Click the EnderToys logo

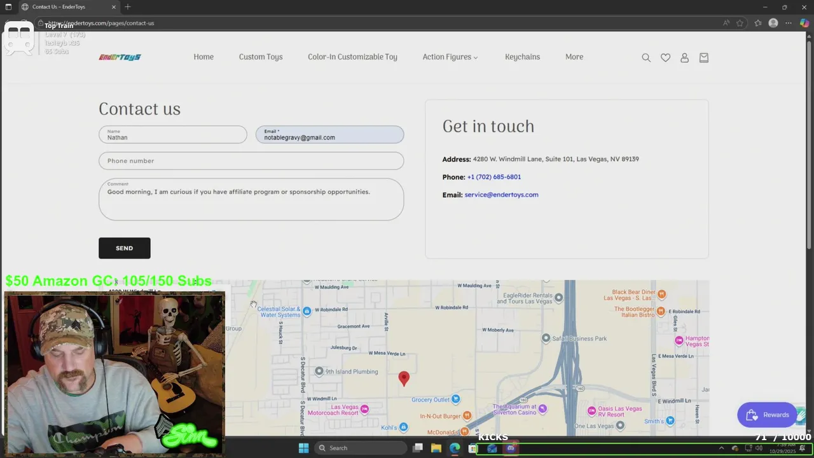pyautogui.click(x=120, y=57)
